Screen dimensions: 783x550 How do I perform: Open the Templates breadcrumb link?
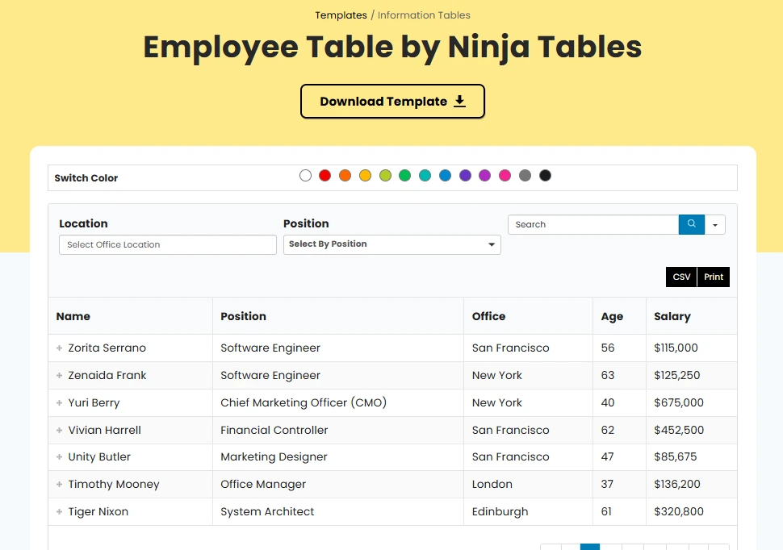341,15
